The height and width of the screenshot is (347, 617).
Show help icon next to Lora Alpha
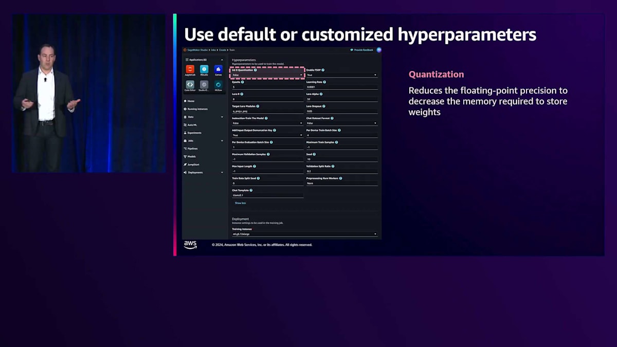click(321, 94)
